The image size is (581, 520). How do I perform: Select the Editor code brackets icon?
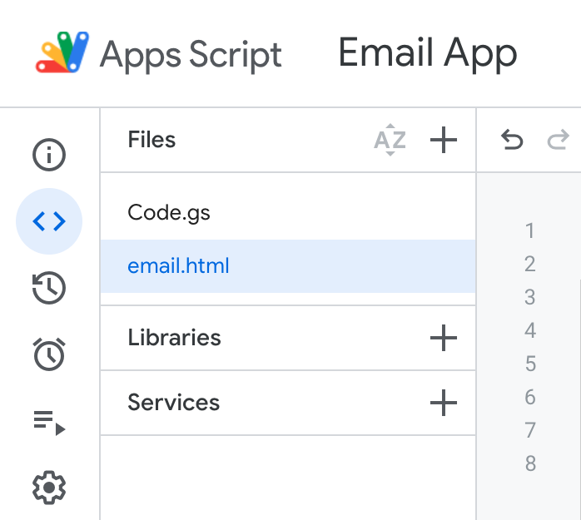click(49, 221)
